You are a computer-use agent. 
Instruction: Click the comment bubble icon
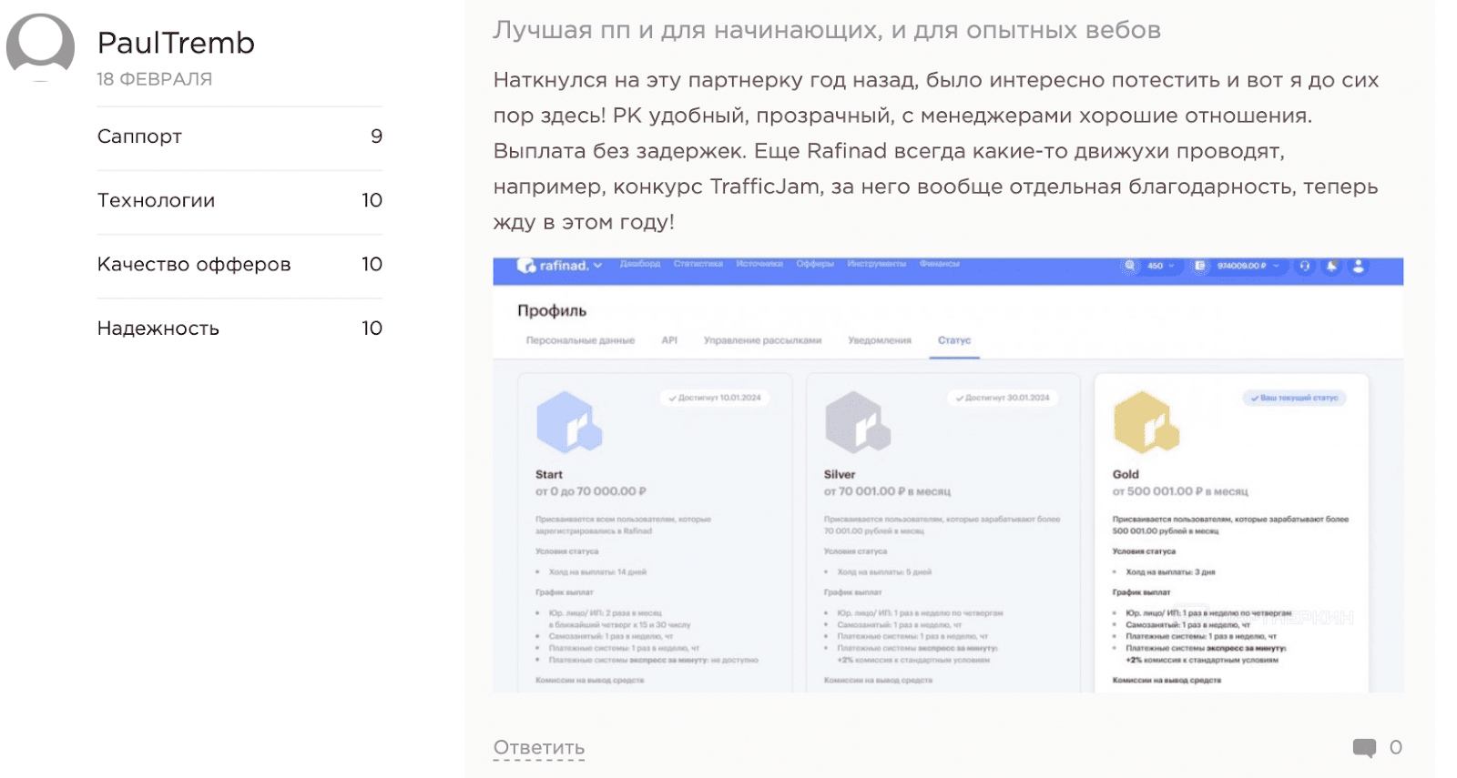click(1364, 748)
